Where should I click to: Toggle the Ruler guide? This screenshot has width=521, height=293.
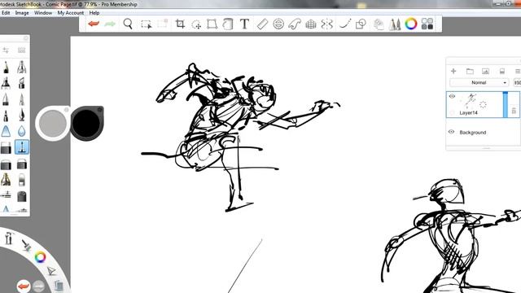coord(262,24)
